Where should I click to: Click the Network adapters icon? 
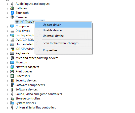[12, 67]
